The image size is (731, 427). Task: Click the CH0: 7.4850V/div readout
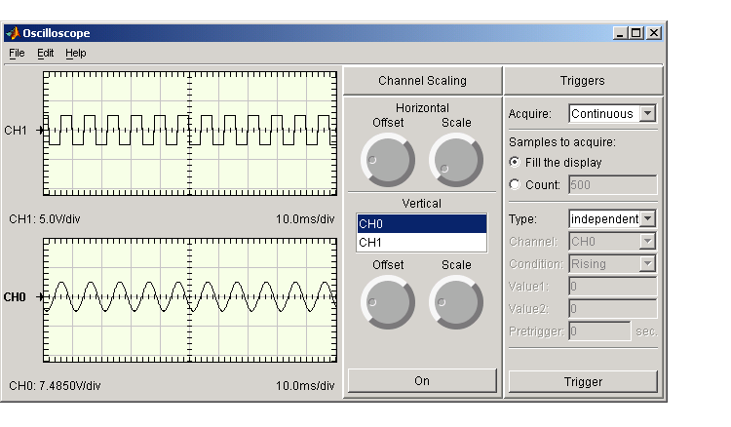pos(55,385)
